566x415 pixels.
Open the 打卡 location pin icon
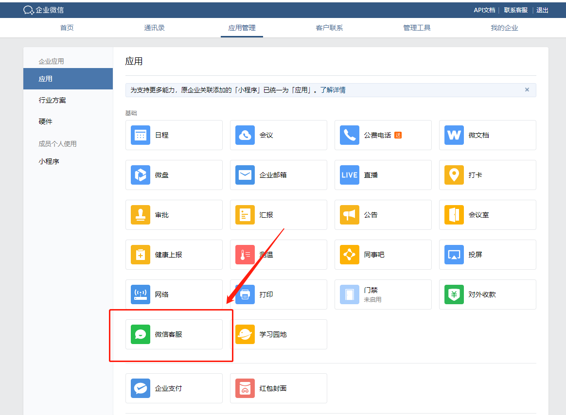point(454,175)
